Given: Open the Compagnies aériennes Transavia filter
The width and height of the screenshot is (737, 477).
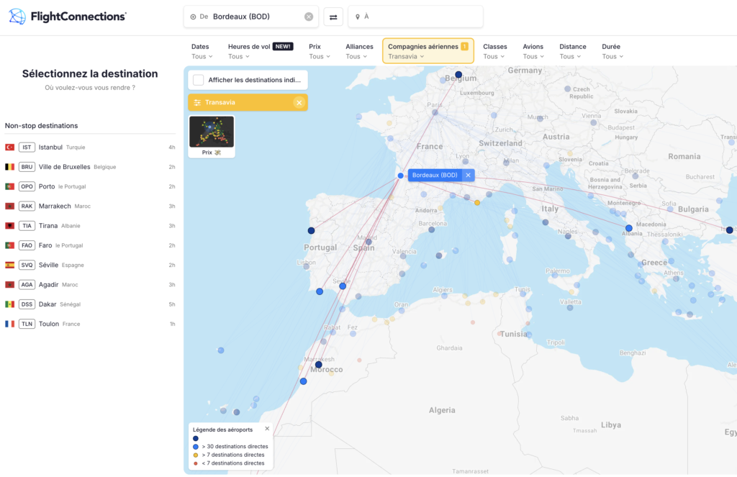Looking at the screenshot, I should tap(428, 51).
